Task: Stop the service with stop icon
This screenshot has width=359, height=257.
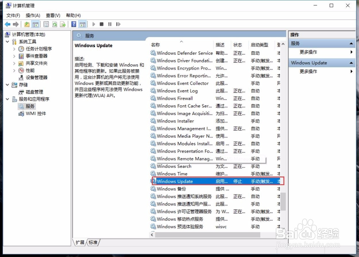Action: 102,24
